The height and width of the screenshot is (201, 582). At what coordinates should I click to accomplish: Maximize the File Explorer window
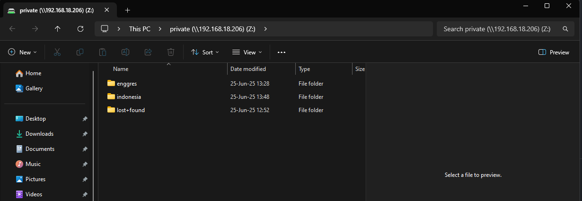[547, 6]
